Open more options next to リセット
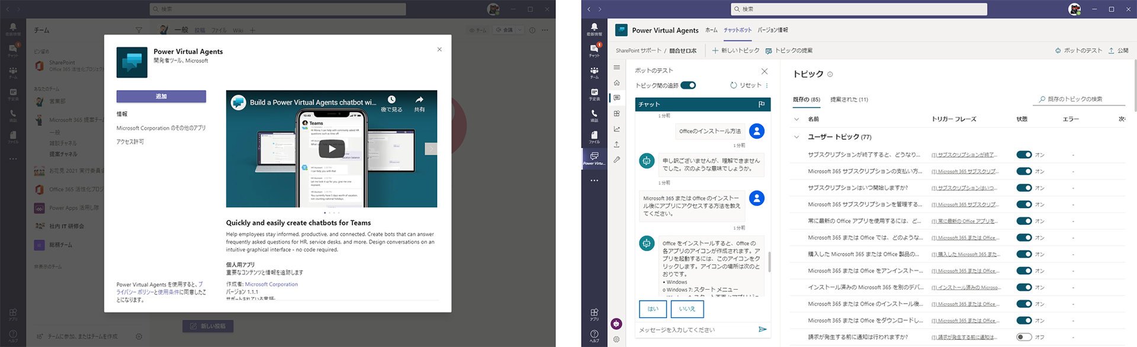Viewport: 1137px width, 347px height. pos(767,85)
